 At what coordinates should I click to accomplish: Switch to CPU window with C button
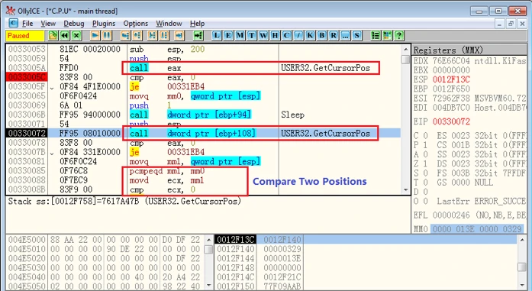(287, 36)
